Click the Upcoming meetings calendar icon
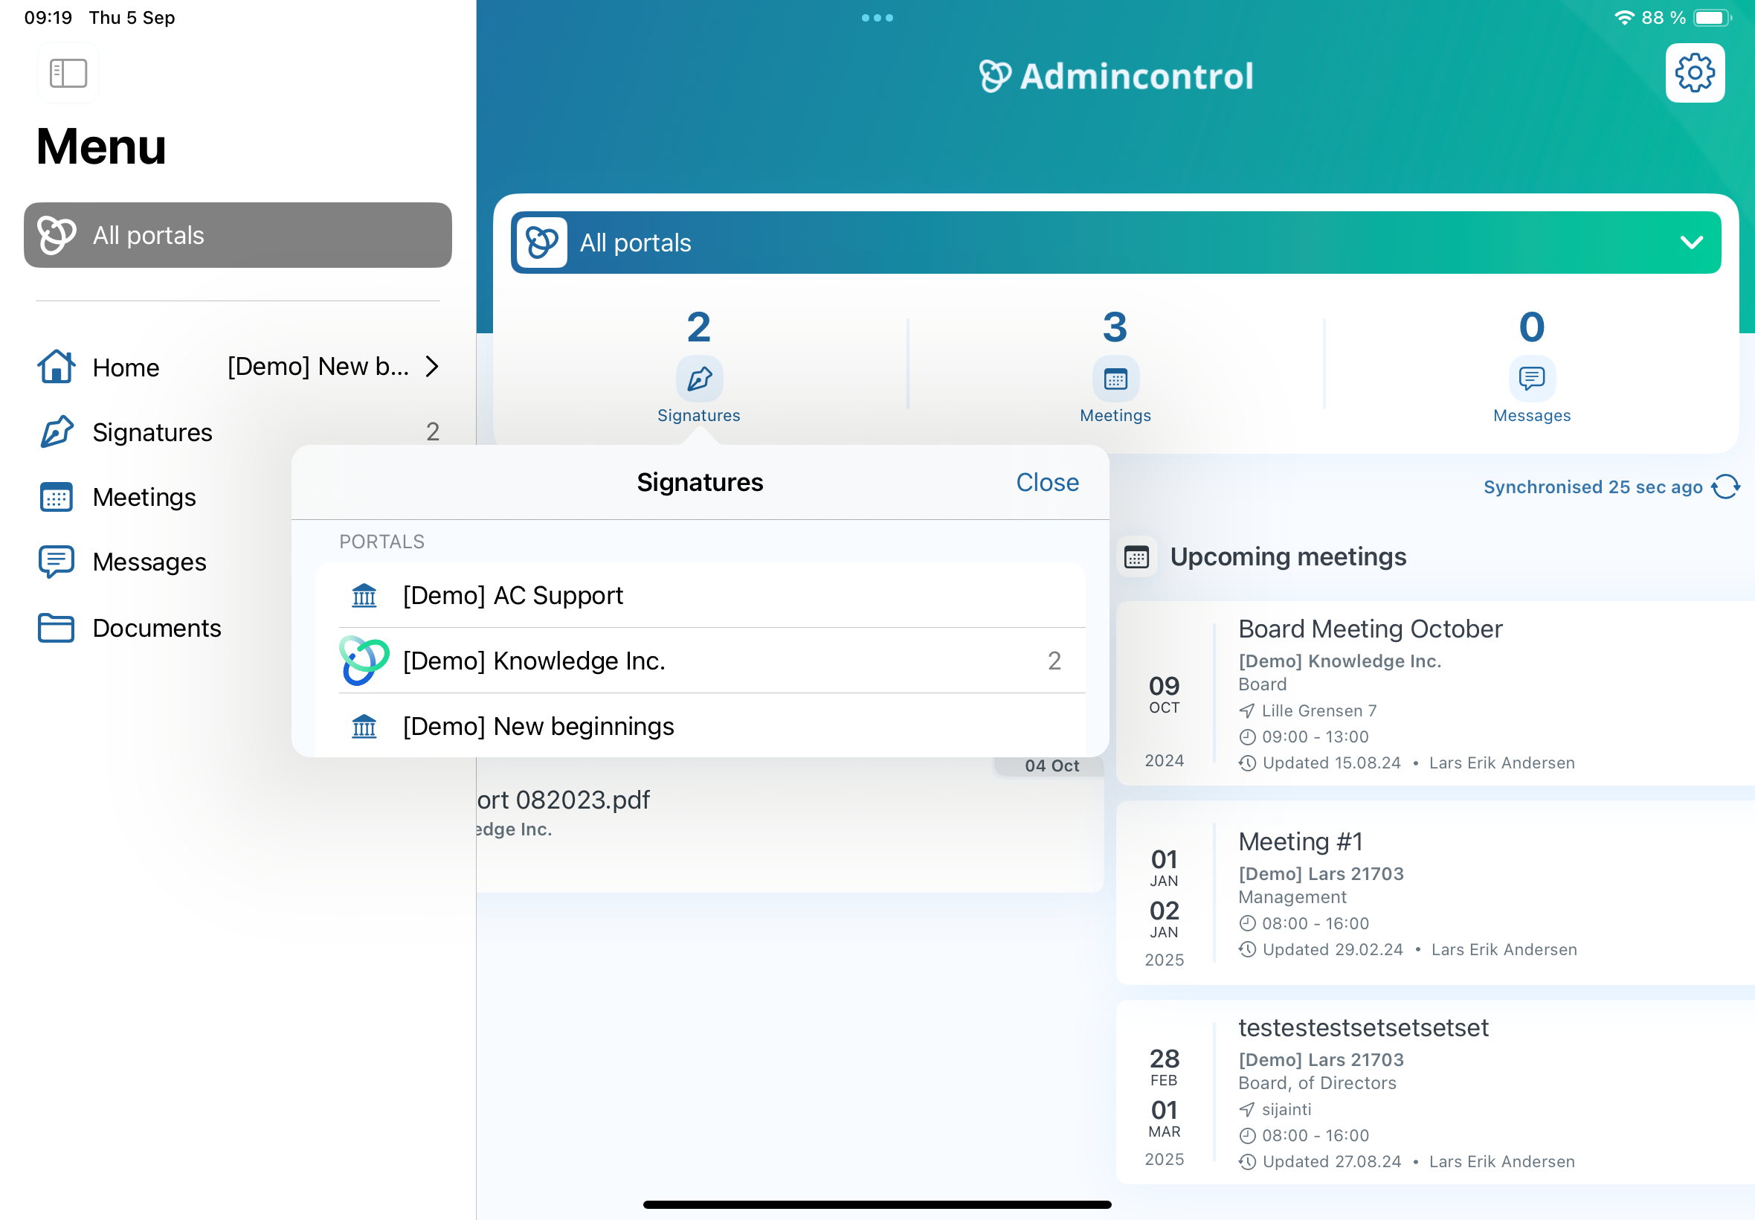1755x1220 pixels. point(1136,557)
